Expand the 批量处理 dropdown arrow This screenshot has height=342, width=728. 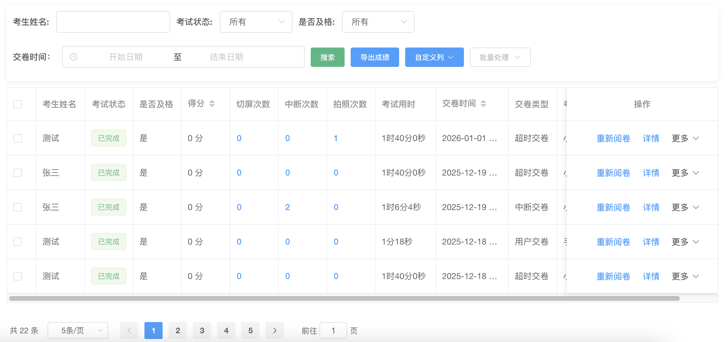(518, 57)
